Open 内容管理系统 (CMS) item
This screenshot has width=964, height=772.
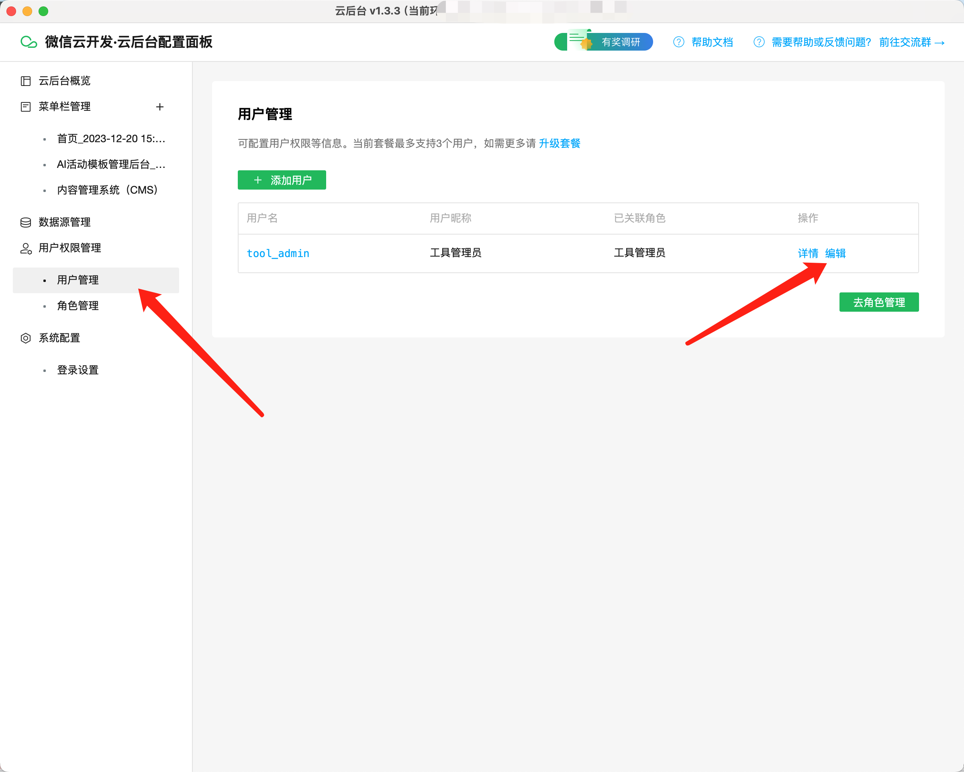pos(107,190)
